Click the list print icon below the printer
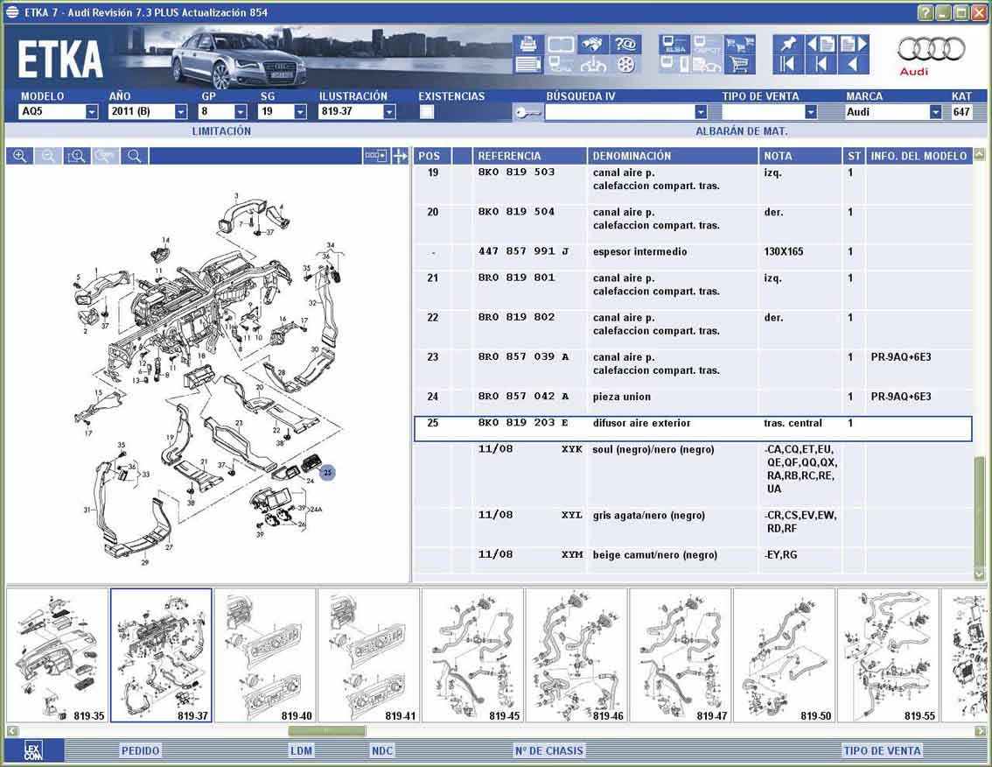 click(x=527, y=65)
